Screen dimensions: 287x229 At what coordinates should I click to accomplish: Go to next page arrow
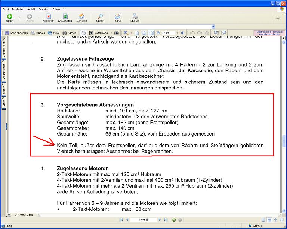click(160, 220)
